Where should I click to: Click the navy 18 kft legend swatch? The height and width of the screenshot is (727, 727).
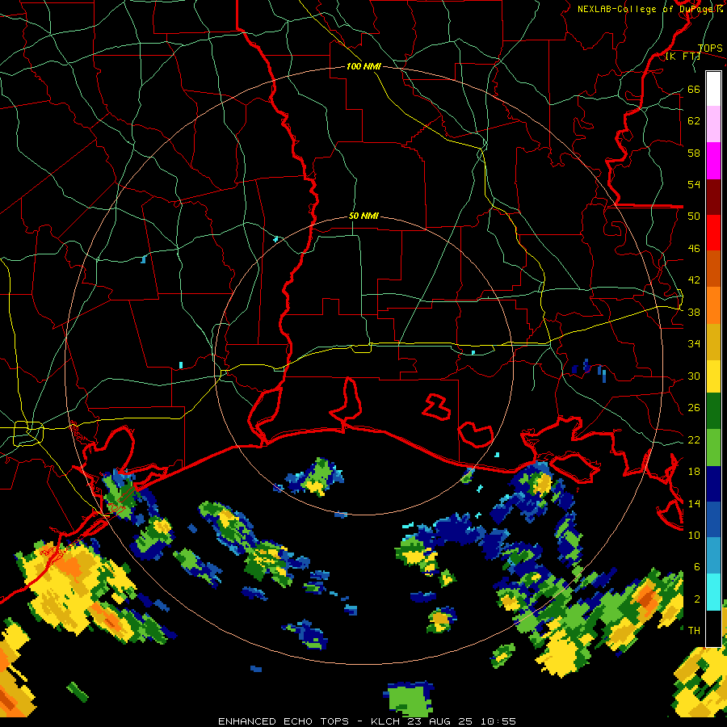(x=713, y=484)
